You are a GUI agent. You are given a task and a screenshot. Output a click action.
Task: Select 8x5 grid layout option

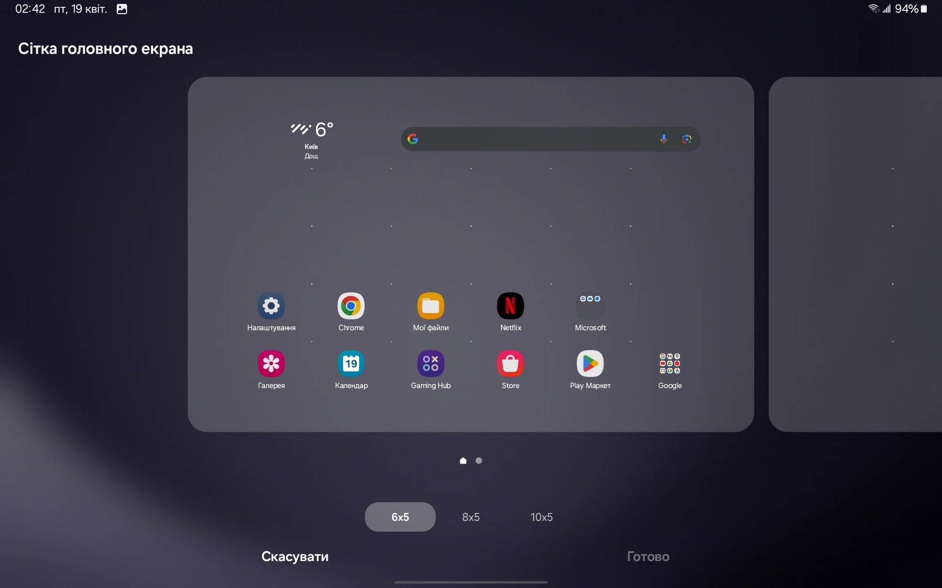coord(471,516)
